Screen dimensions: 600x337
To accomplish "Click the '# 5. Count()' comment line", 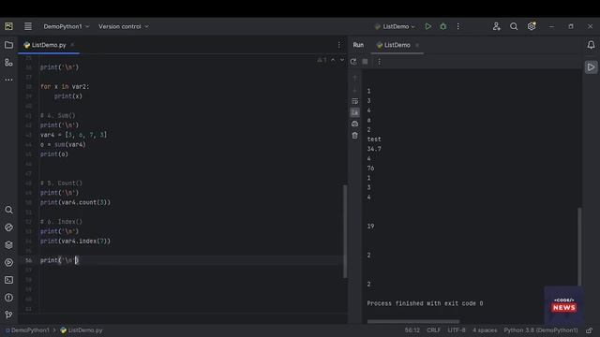I will tap(61, 183).
